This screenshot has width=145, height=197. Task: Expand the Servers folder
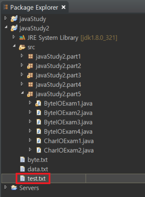tap(6, 187)
